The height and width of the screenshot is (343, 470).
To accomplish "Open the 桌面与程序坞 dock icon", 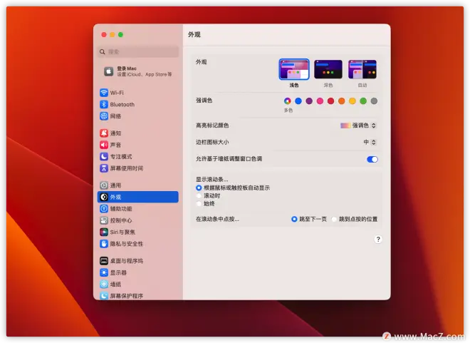I will tap(104, 261).
